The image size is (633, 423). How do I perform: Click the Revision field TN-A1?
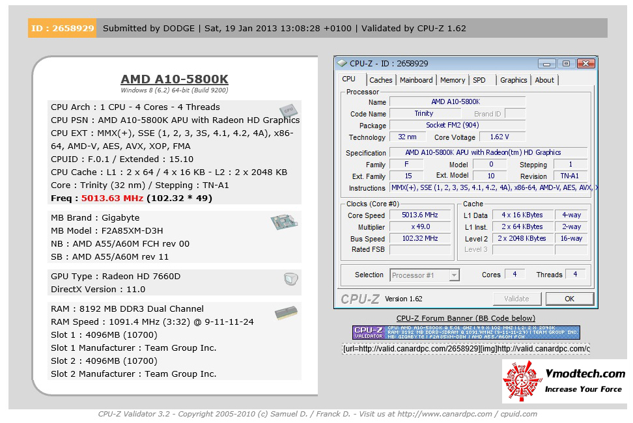pyautogui.click(x=570, y=176)
